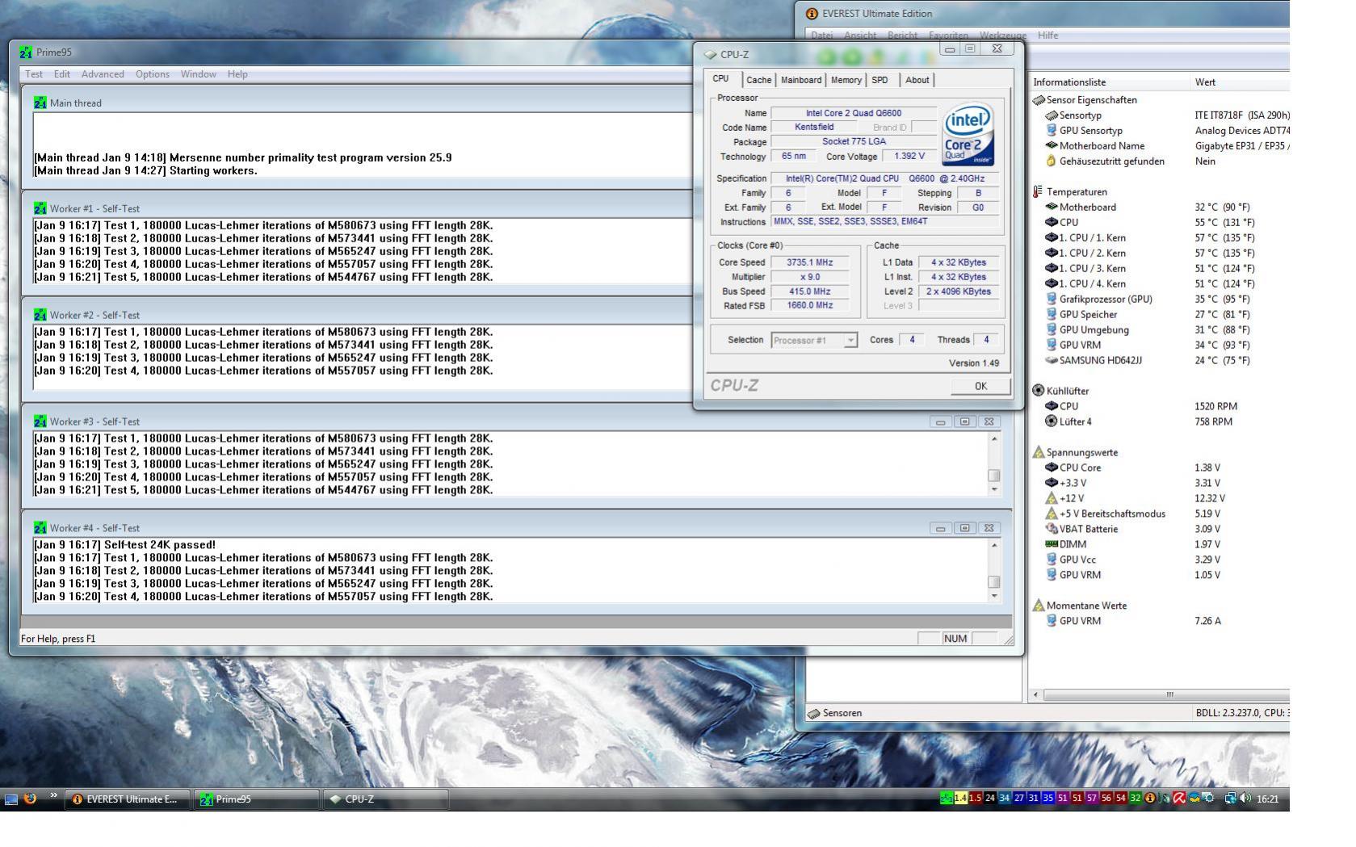The image size is (1356, 847).
Task: Switch to CPU-Z via the taskbar button
Action: (x=385, y=799)
